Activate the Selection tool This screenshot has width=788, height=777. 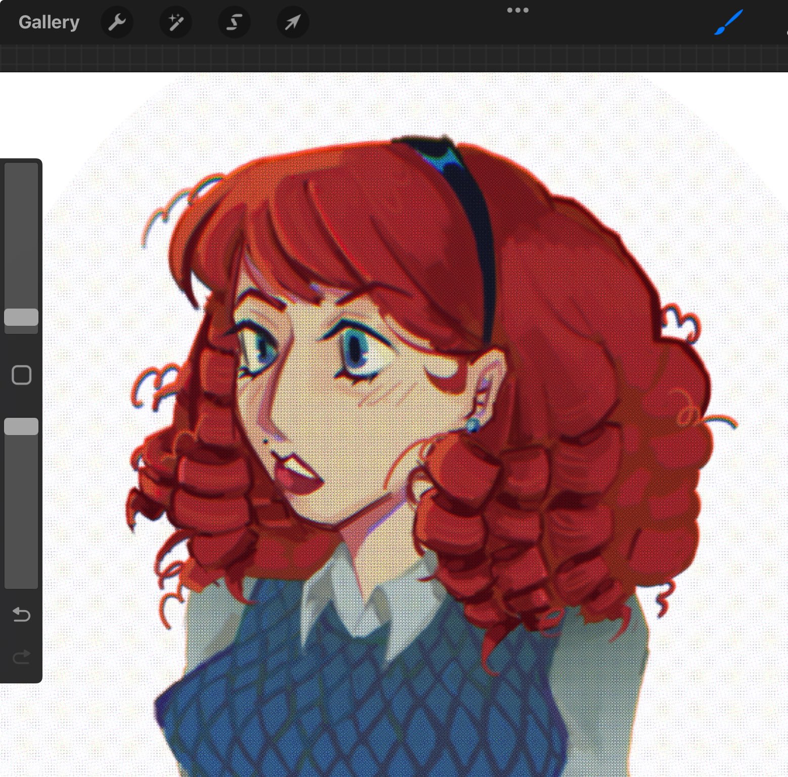coord(234,22)
